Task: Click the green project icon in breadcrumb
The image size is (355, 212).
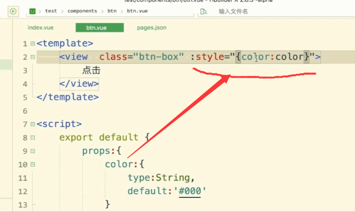Action: [32, 11]
